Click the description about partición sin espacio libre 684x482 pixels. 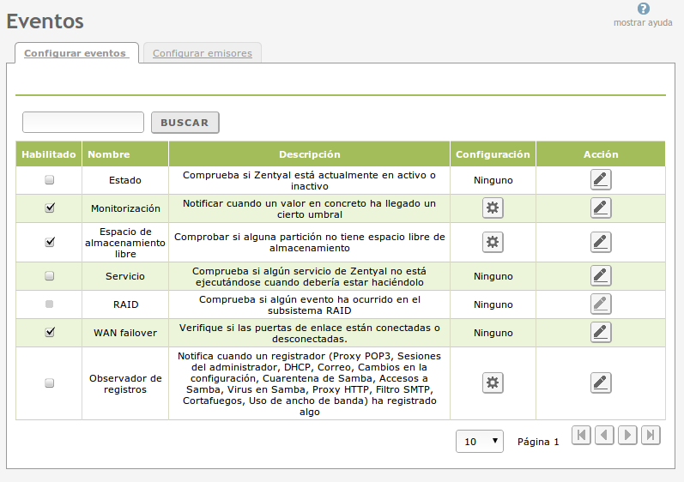[x=309, y=243]
